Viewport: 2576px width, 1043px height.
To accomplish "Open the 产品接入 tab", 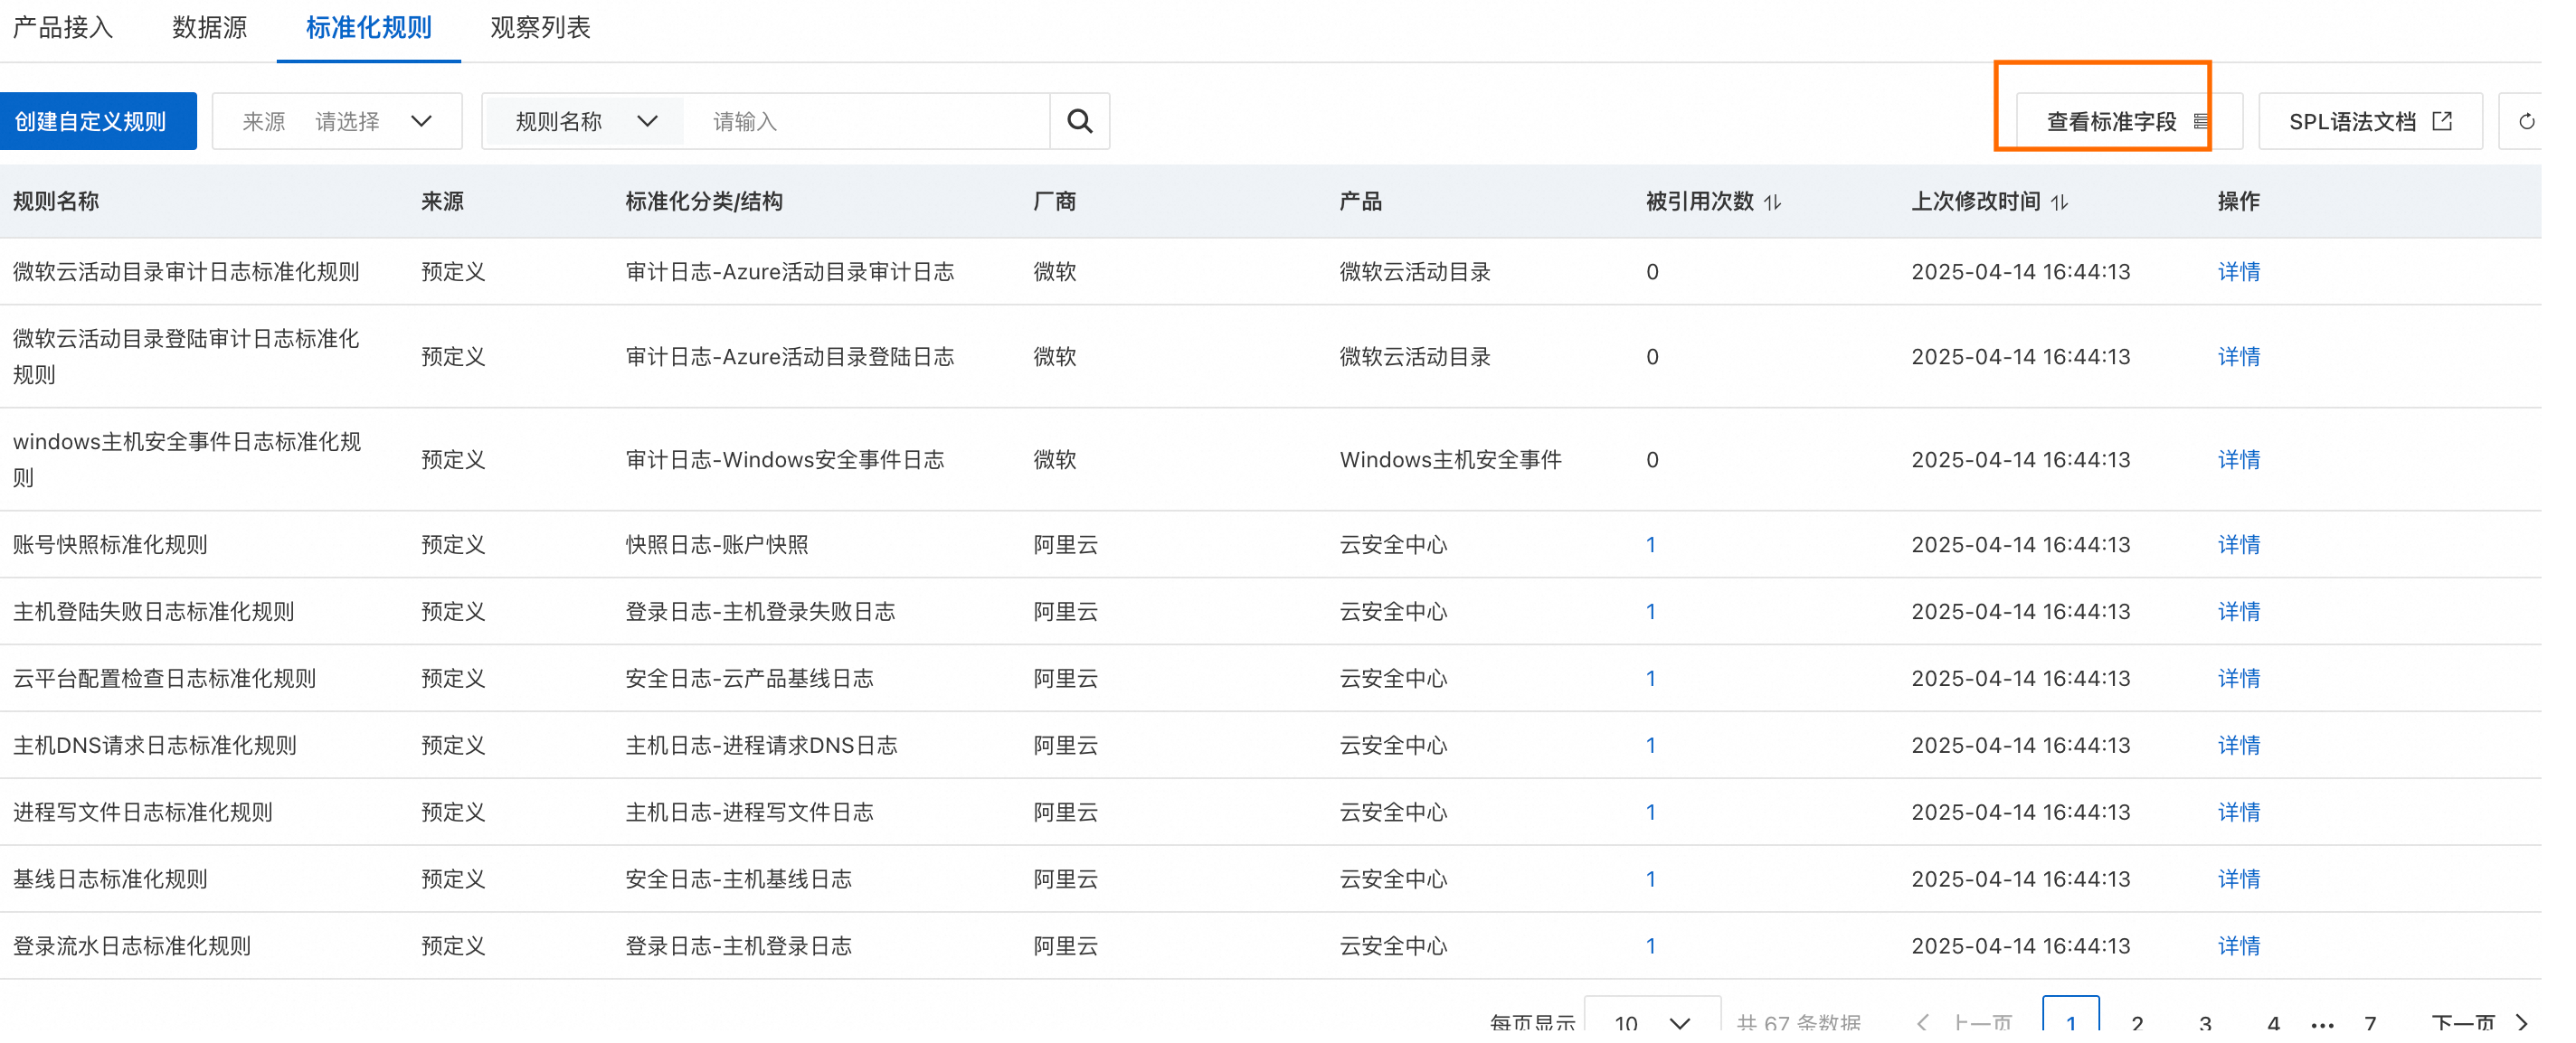I will [62, 28].
